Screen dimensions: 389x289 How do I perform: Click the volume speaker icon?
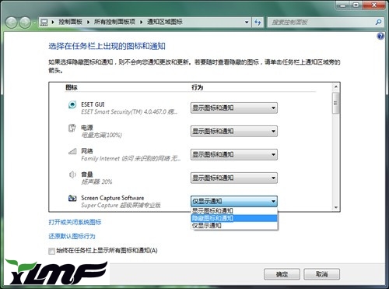(x=72, y=174)
